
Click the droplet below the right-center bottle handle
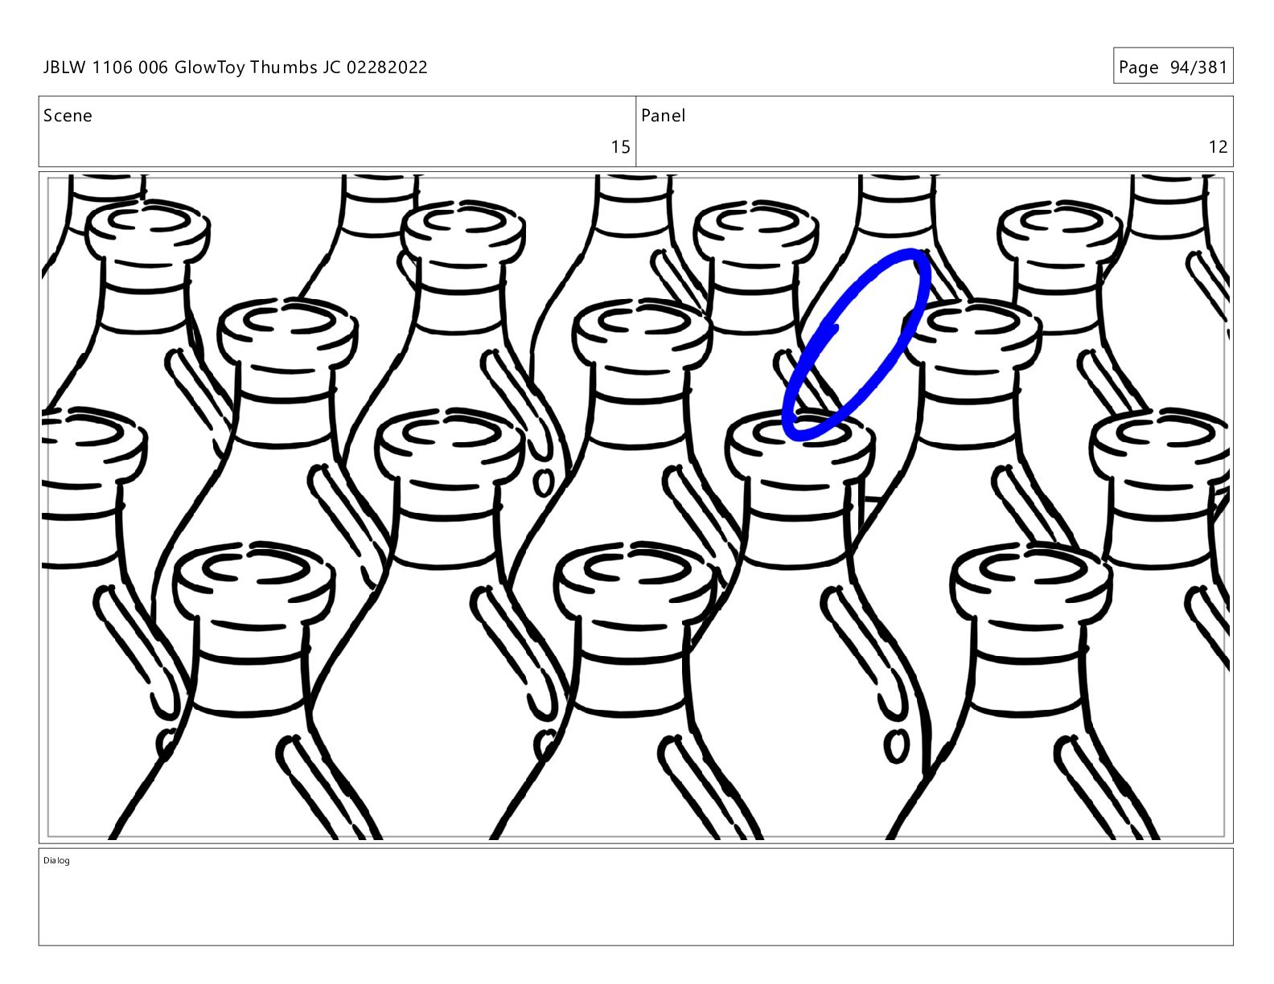pos(896,746)
